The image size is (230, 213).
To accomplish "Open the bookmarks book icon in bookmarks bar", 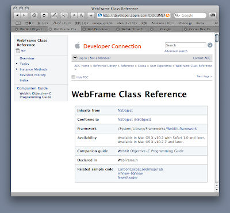I will [18, 23].
